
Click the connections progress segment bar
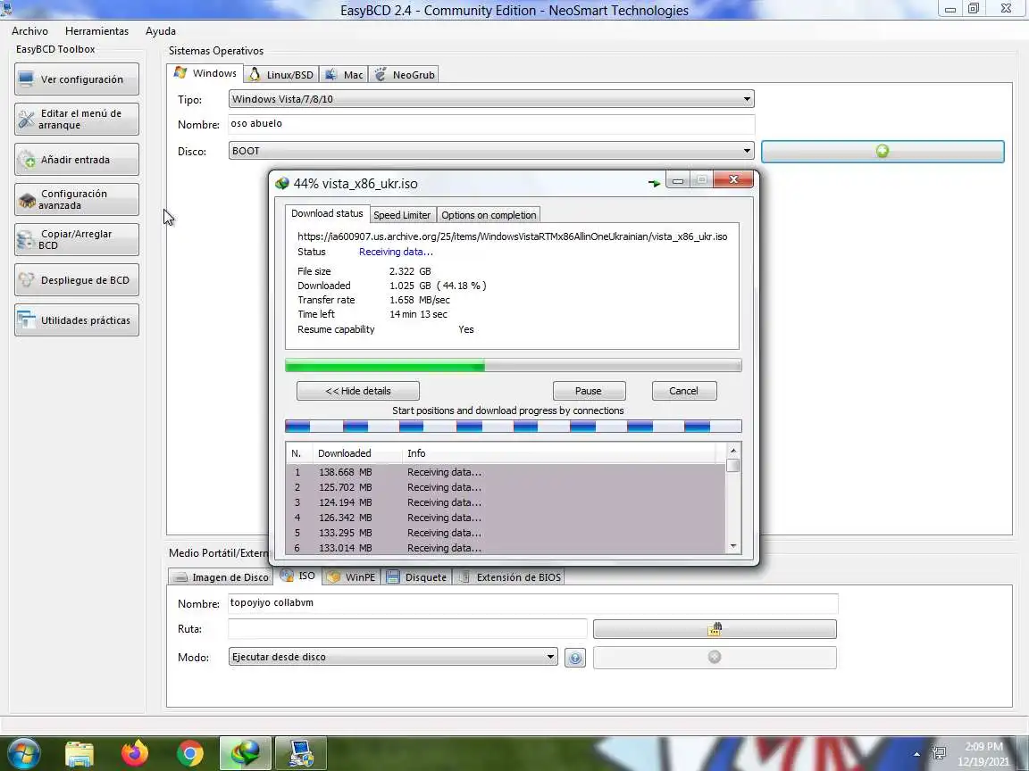click(x=514, y=427)
